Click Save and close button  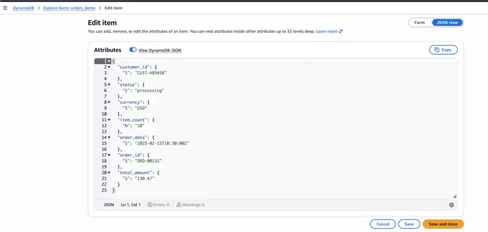pos(443,224)
